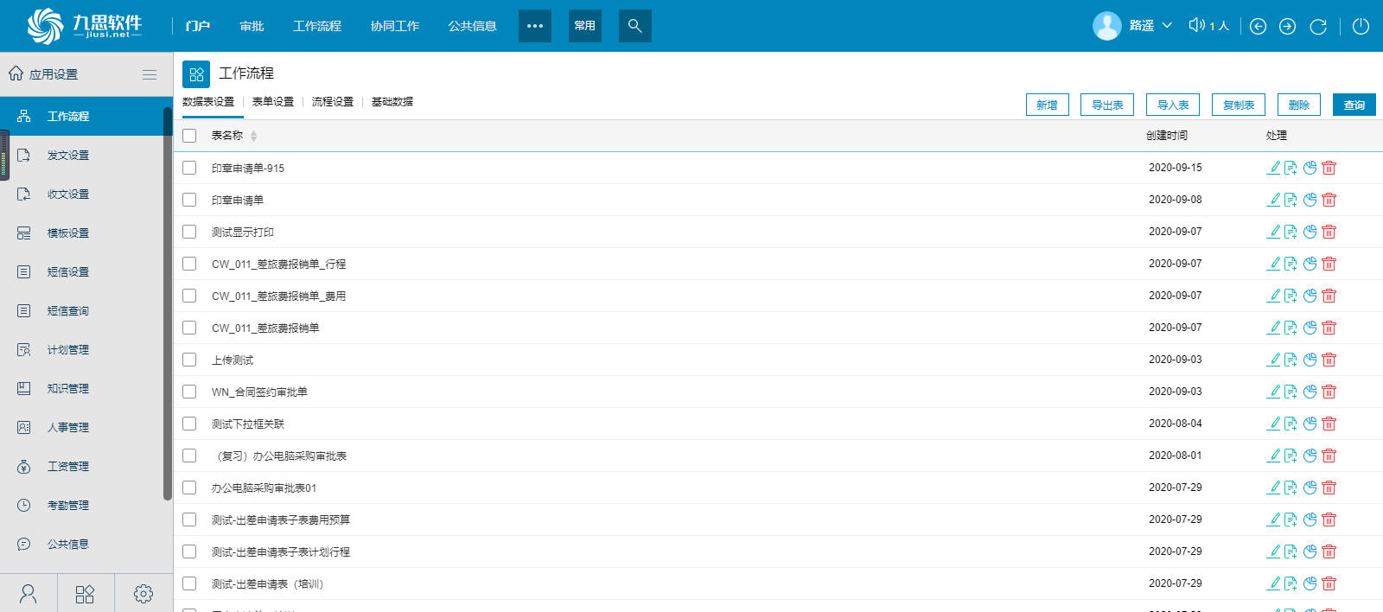Check the box for 印章申请单-915

[189, 168]
